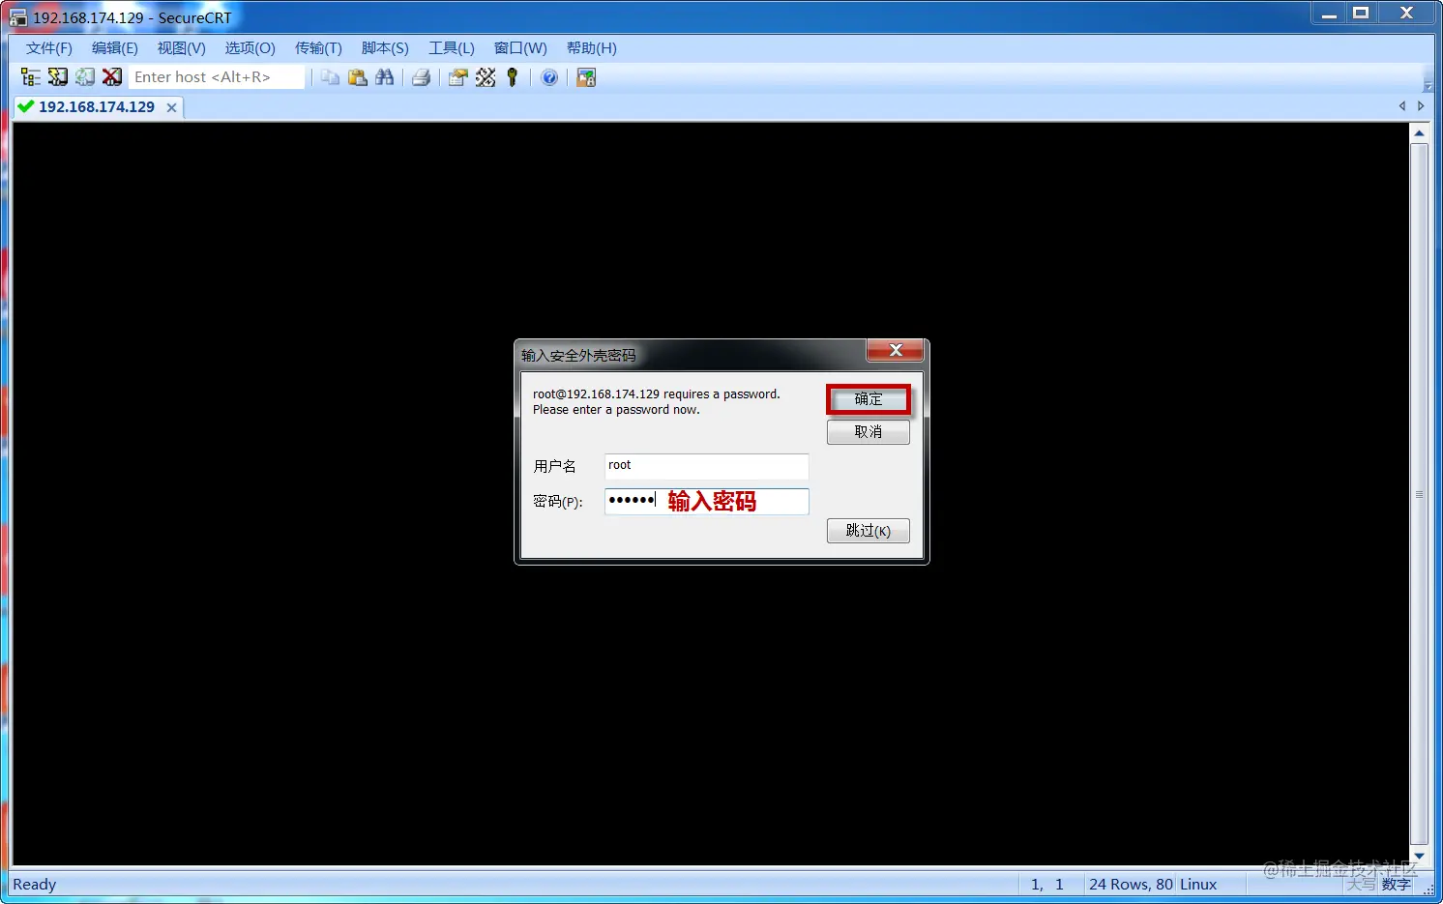Open the 工具(L) menu

[452, 48]
